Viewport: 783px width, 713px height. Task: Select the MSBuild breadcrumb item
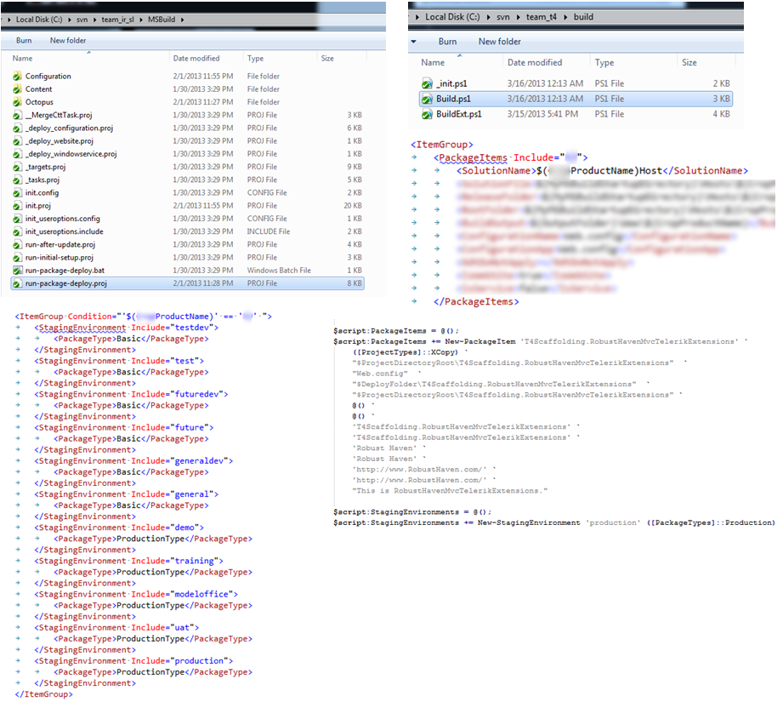pos(161,19)
